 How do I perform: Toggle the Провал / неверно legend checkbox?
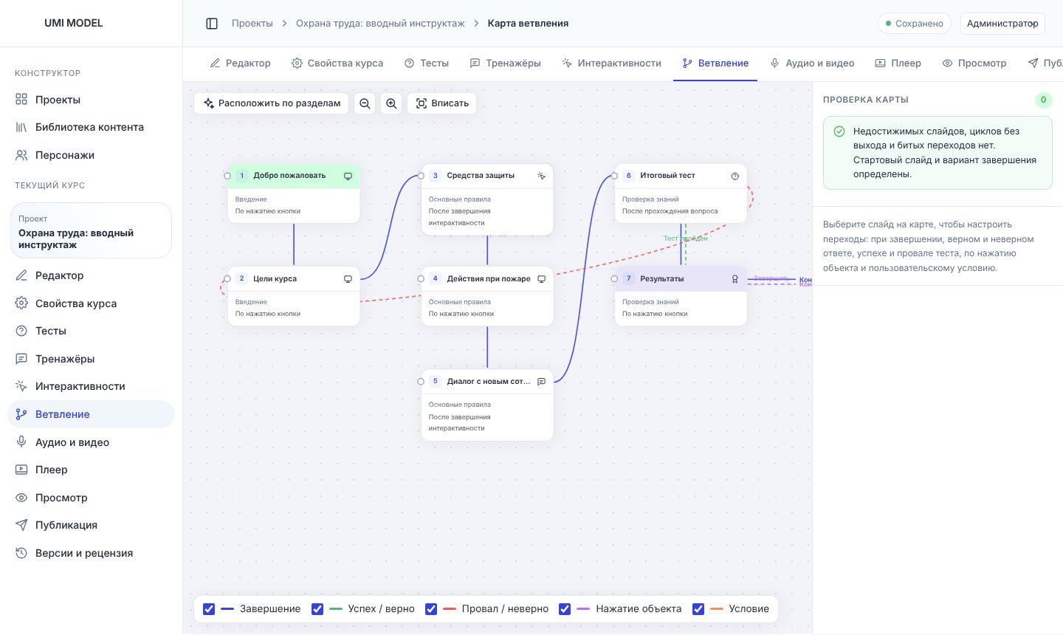tap(431, 609)
